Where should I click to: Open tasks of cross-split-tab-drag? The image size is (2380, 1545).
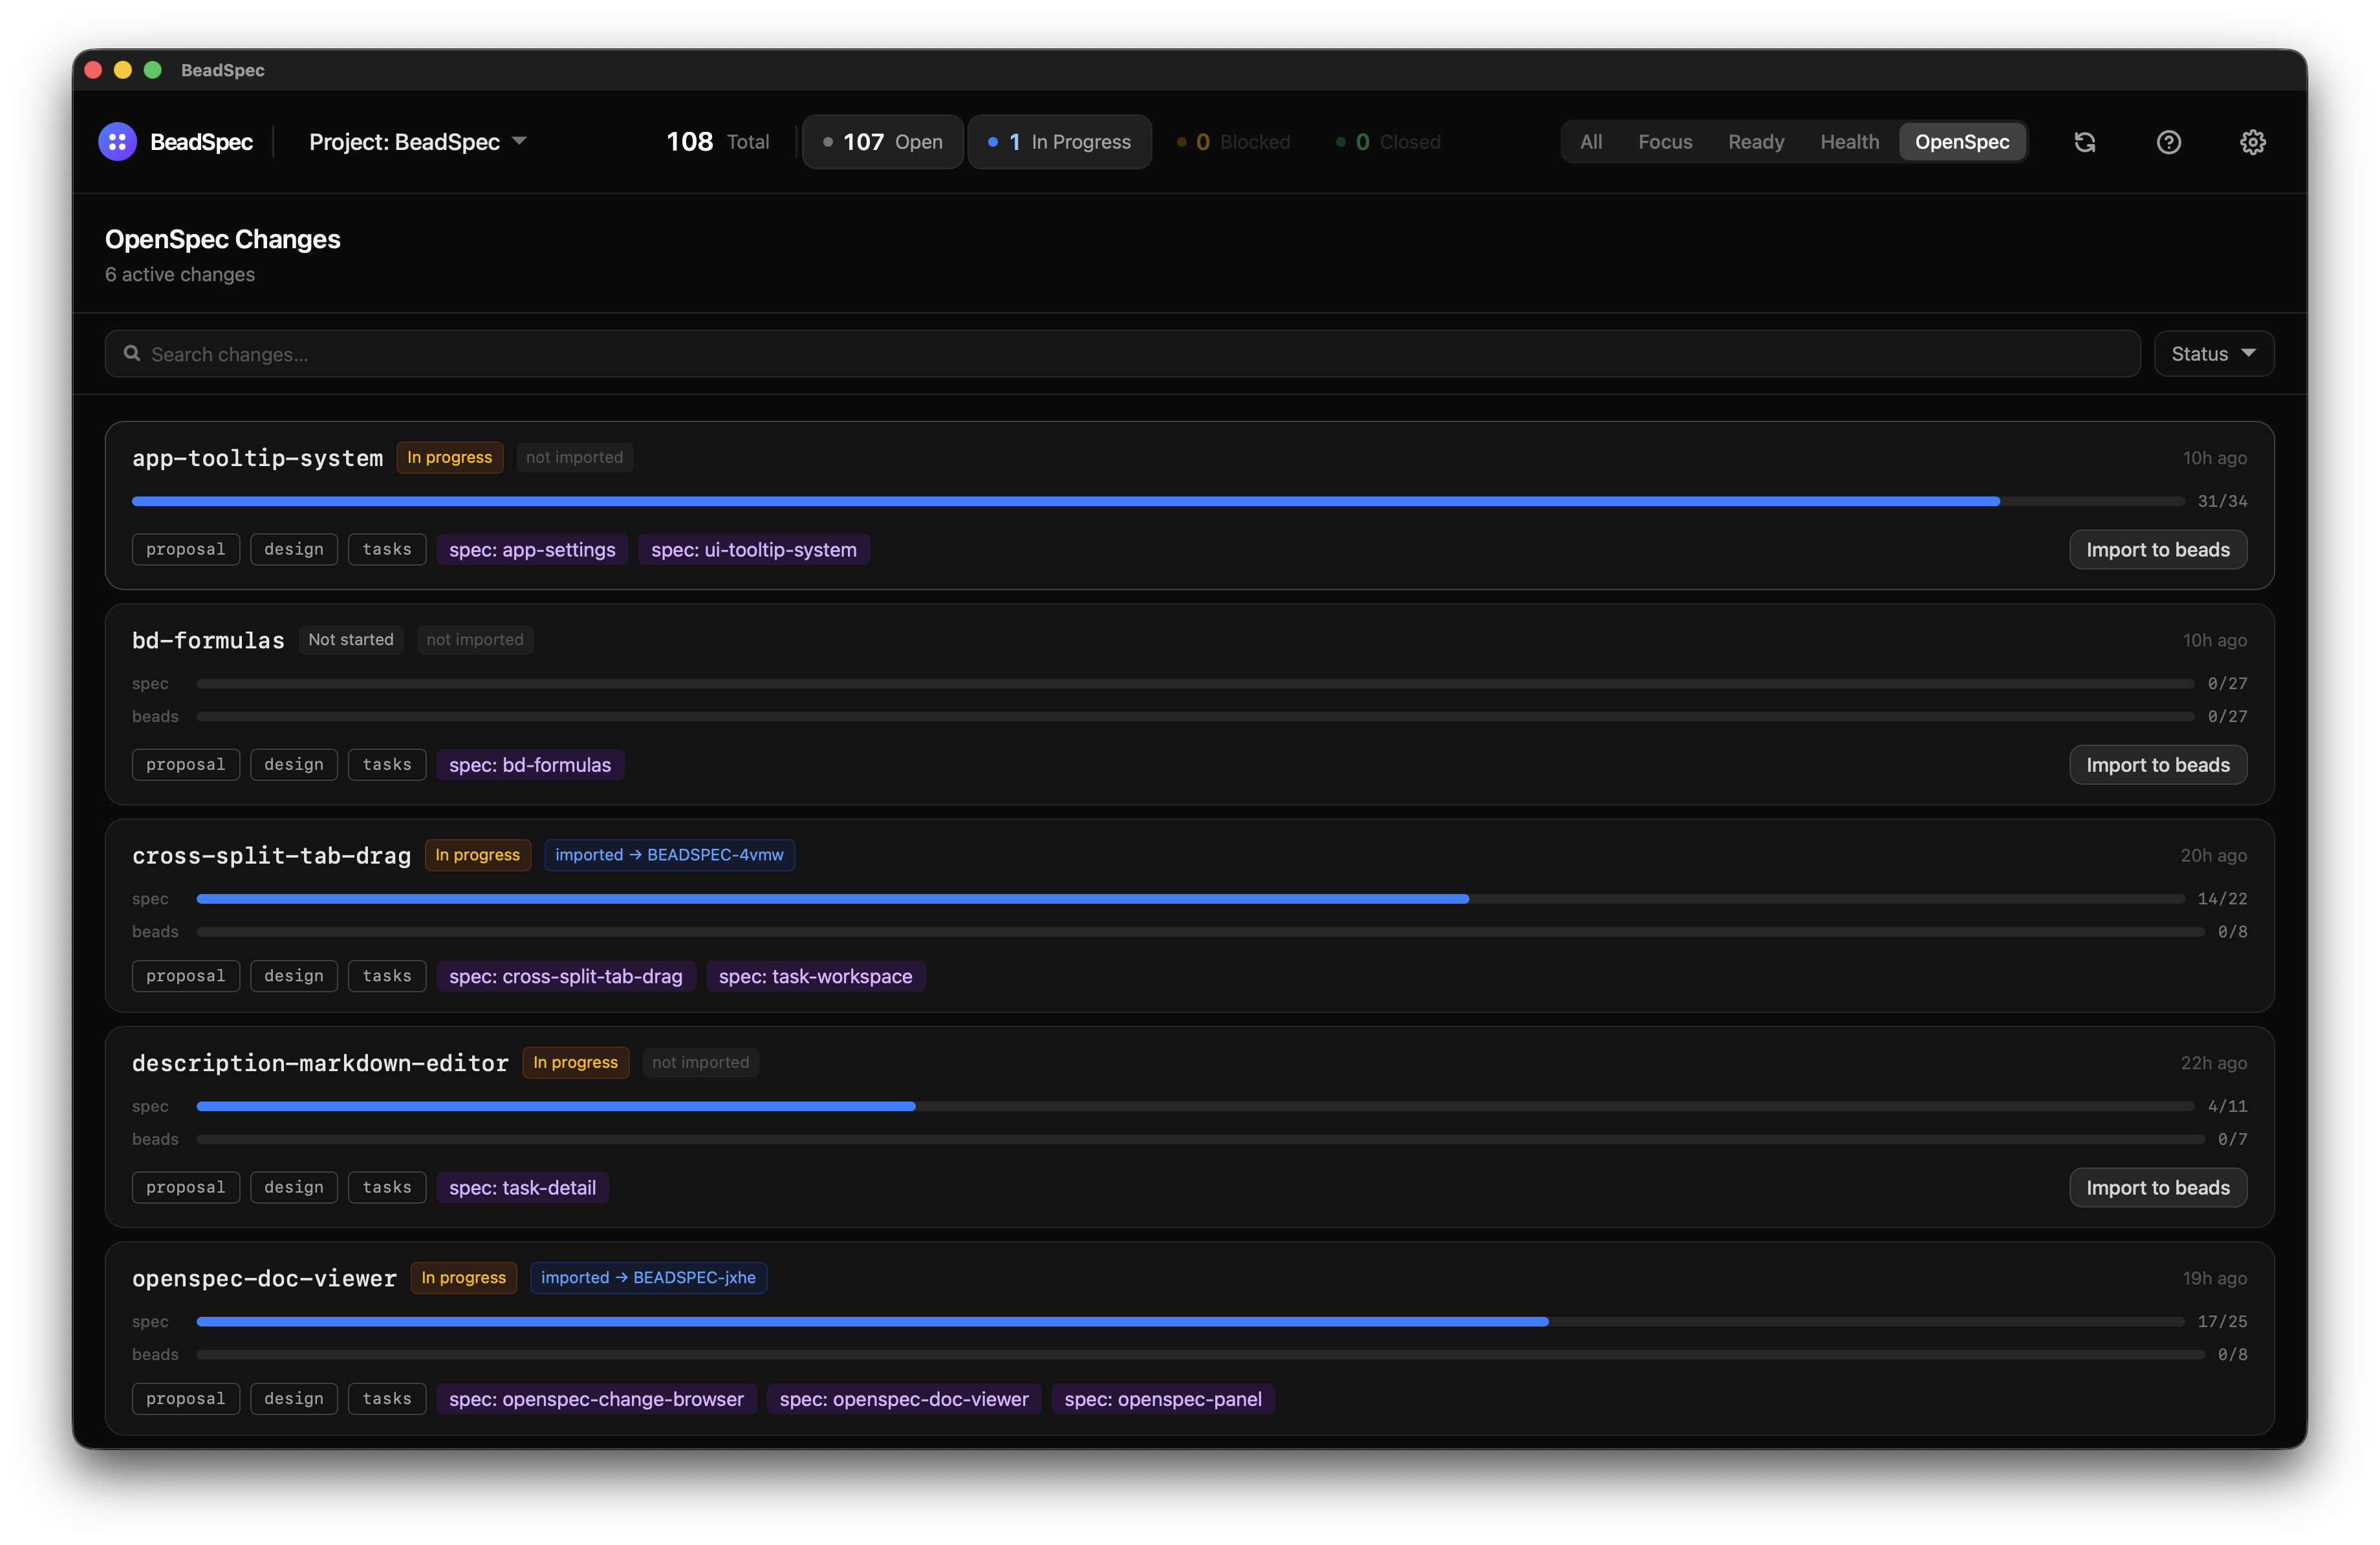(x=387, y=976)
